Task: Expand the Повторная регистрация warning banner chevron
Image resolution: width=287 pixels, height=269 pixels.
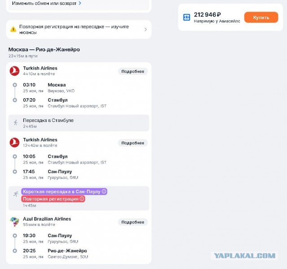Action: click(145, 30)
